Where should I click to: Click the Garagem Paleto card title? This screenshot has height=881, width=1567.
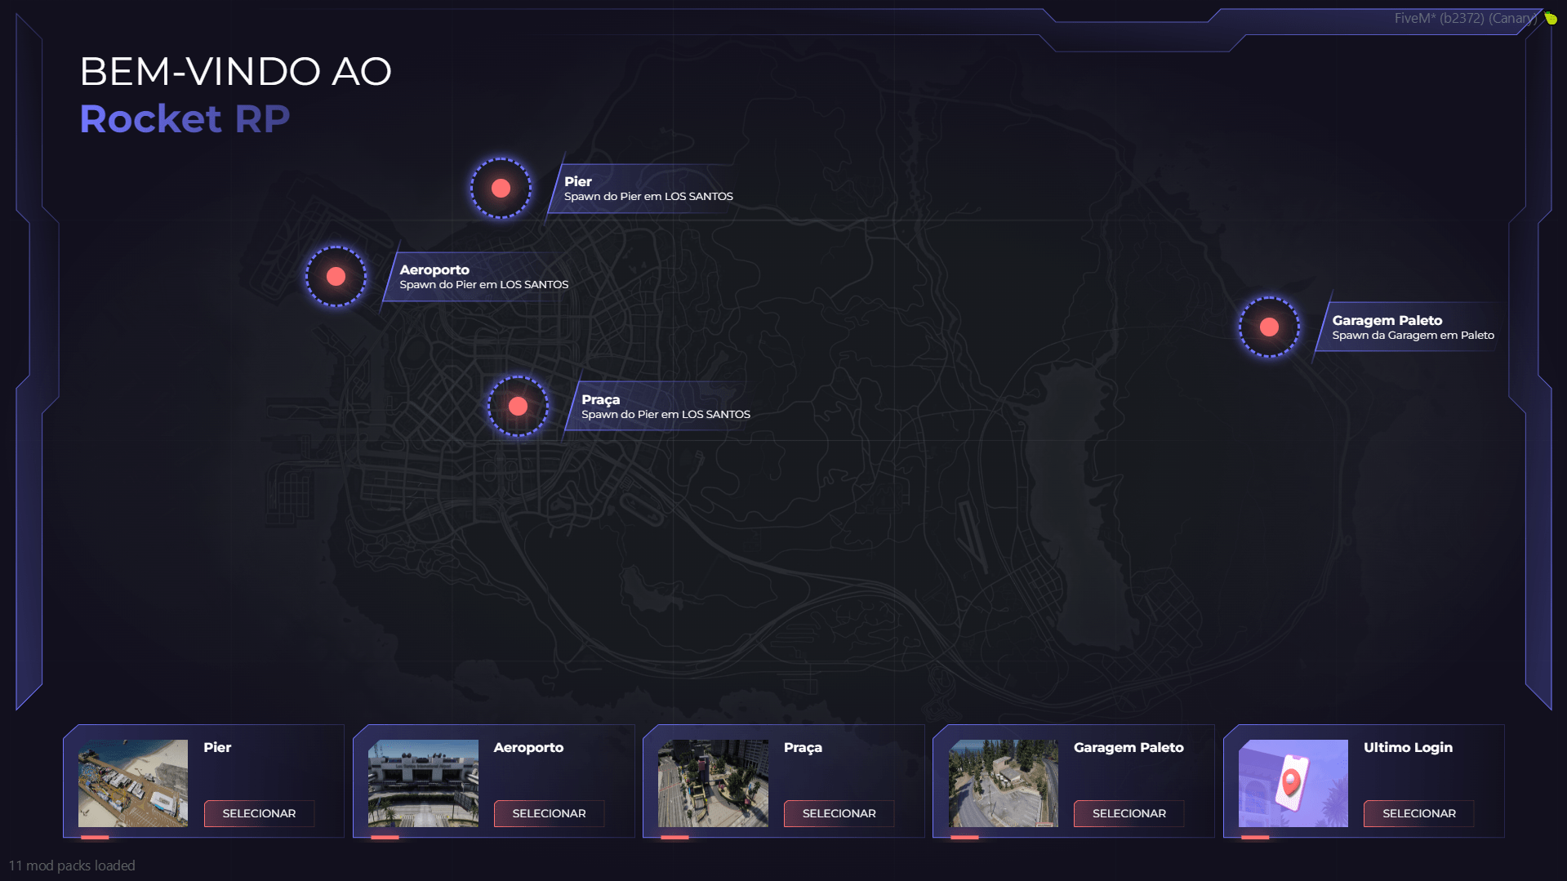1129,747
